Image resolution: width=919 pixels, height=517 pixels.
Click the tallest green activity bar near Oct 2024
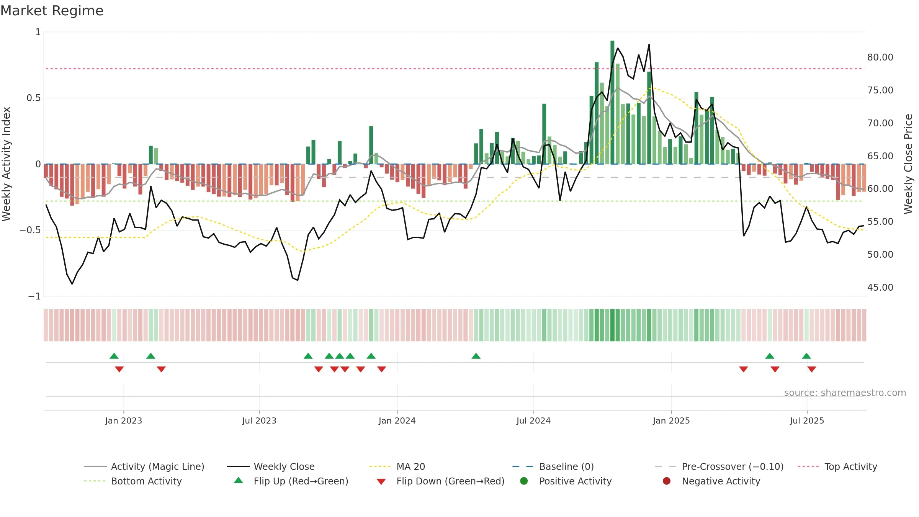tap(612, 102)
